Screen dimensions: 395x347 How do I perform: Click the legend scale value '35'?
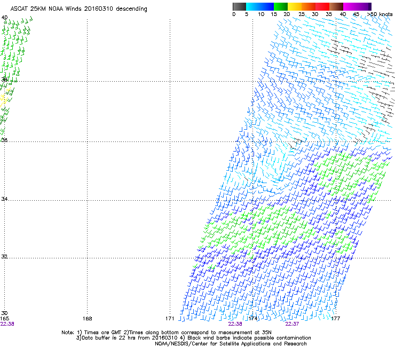(x=329, y=14)
